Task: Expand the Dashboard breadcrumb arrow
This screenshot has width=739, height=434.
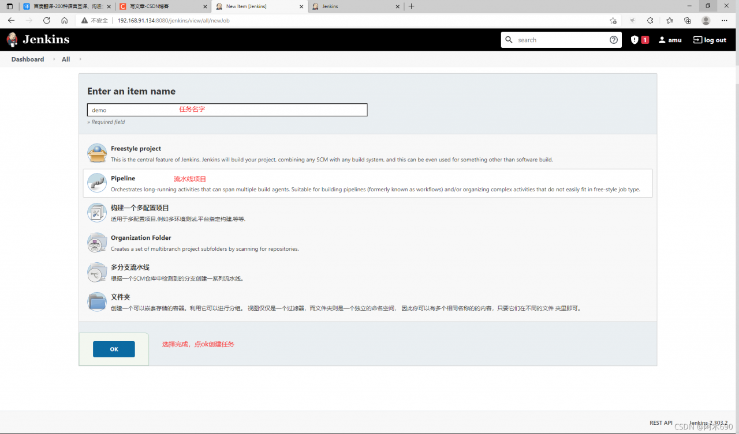Action: (54, 59)
